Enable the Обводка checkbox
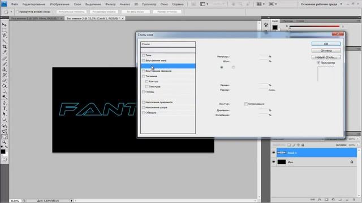 coord(143,113)
